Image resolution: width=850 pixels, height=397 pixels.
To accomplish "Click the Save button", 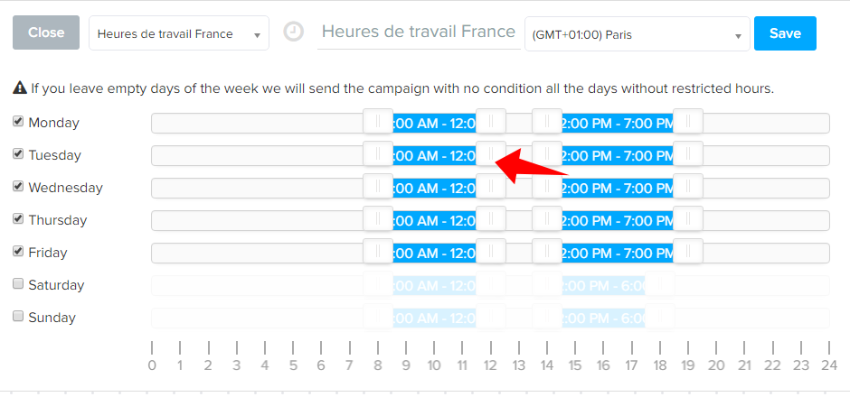I will coord(785,33).
